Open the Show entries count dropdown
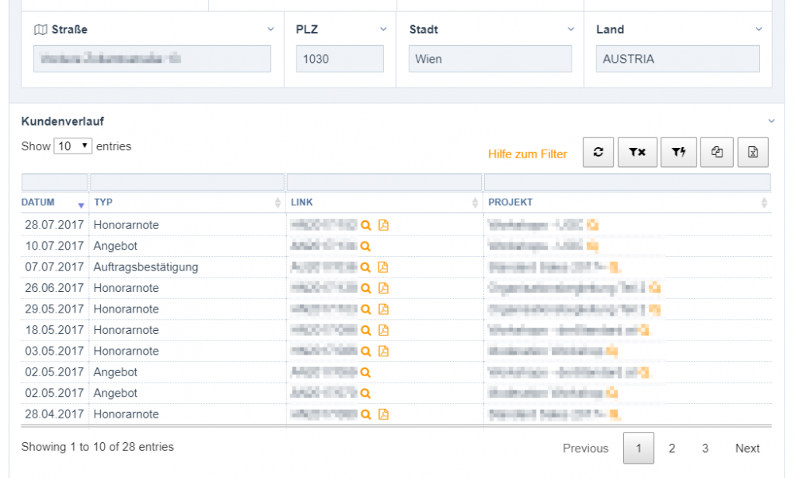 click(72, 146)
